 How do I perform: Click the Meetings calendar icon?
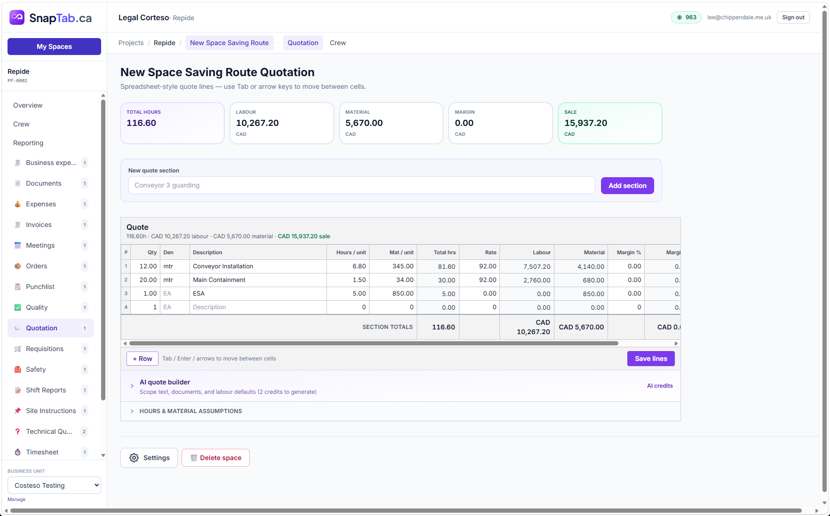coord(17,245)
